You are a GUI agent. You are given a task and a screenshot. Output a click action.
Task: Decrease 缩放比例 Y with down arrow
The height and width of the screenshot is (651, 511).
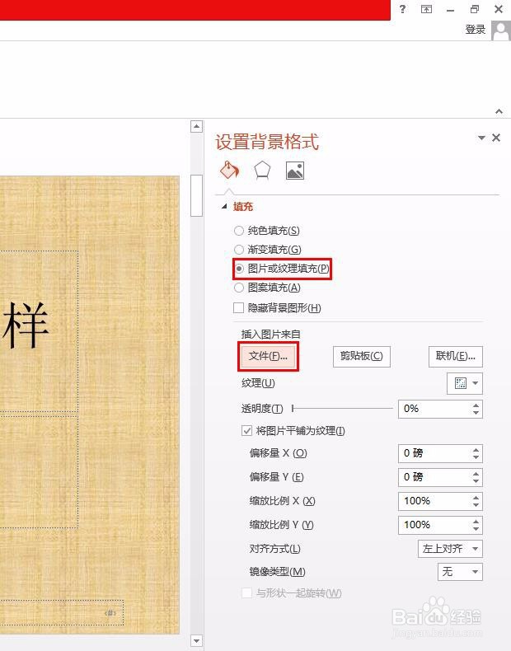point(476,529)
